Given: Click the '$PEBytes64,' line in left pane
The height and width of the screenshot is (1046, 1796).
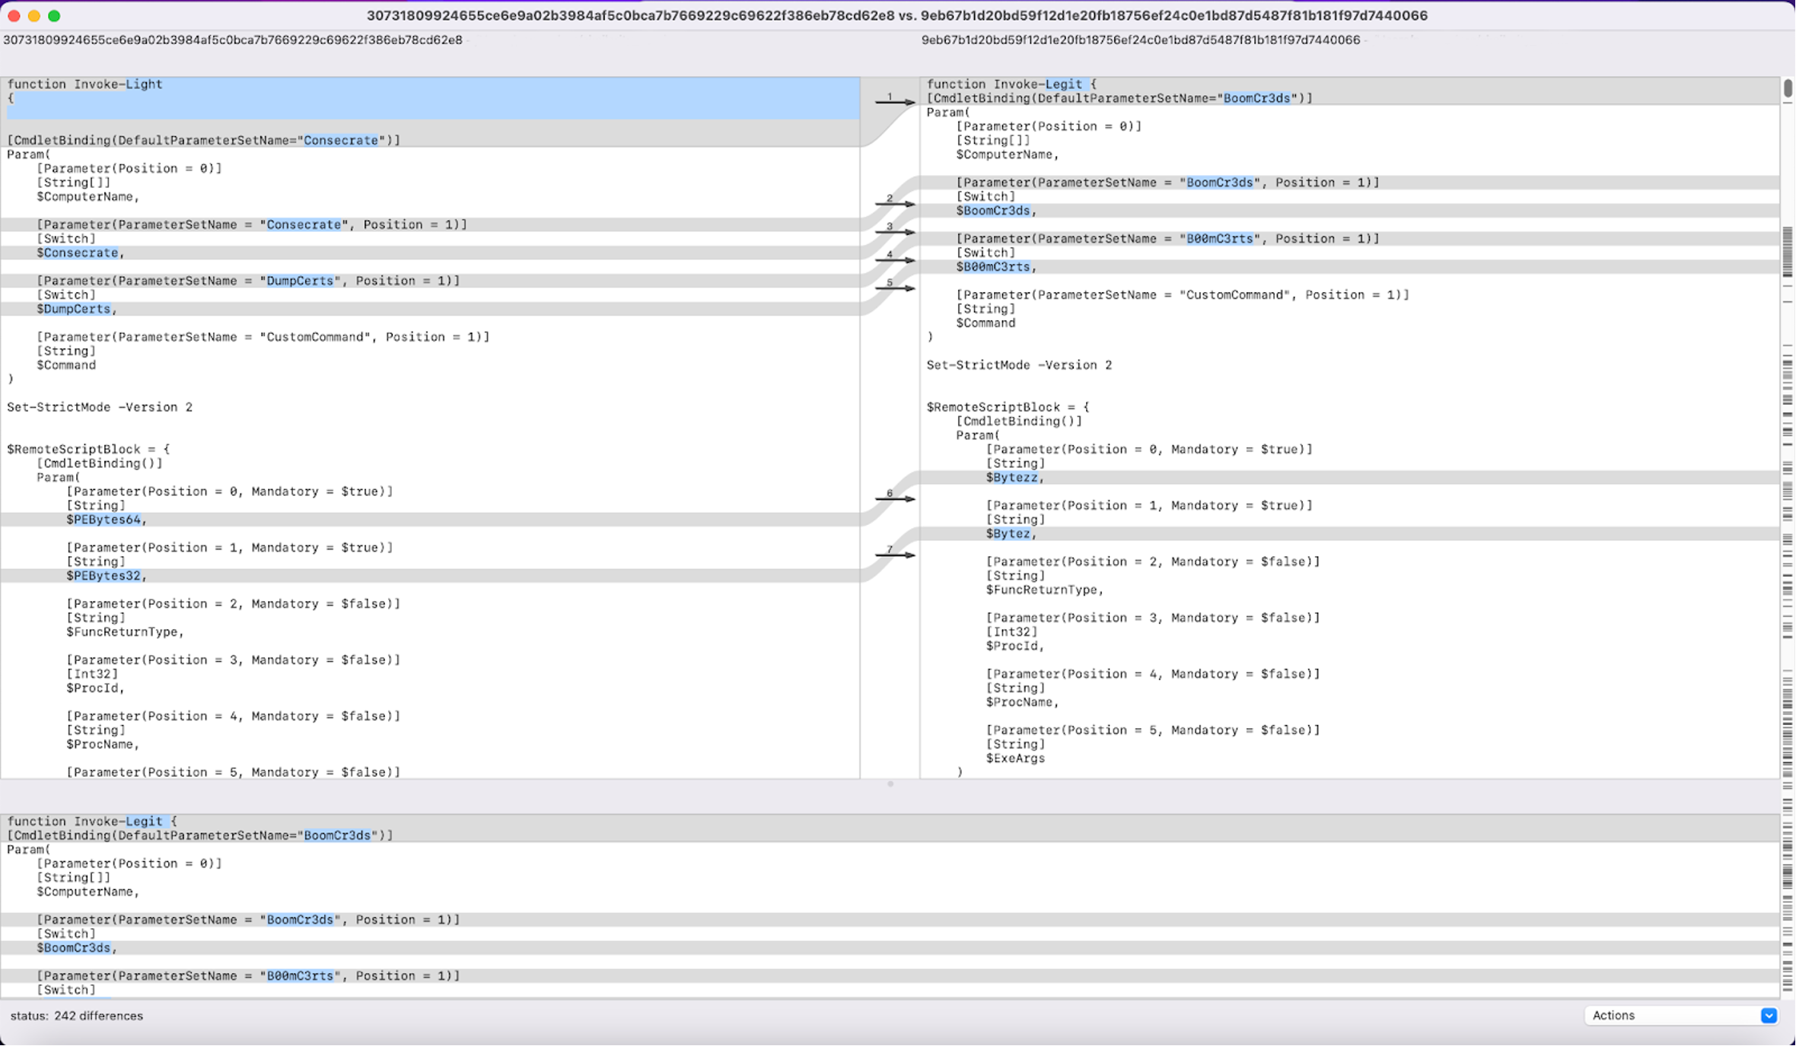Looking at the screenshot, I should tap(106, 520).
